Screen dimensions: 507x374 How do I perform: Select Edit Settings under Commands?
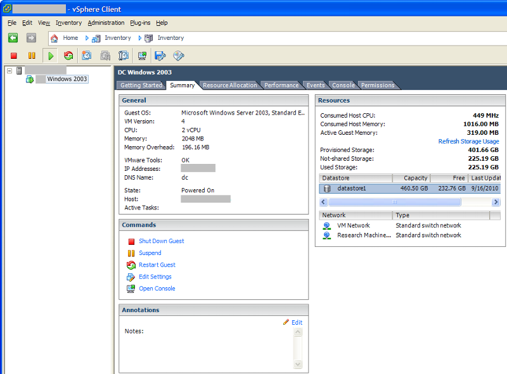155,277
